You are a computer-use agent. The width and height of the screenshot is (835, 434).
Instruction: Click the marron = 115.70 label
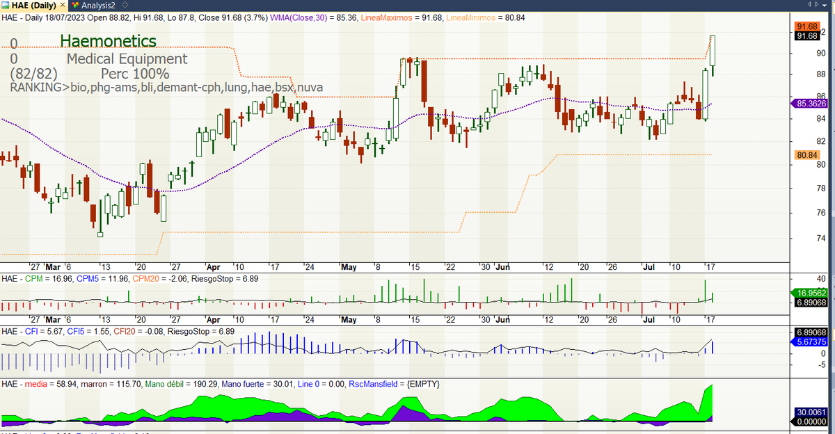pyautogui.click(x=112, y=385)
